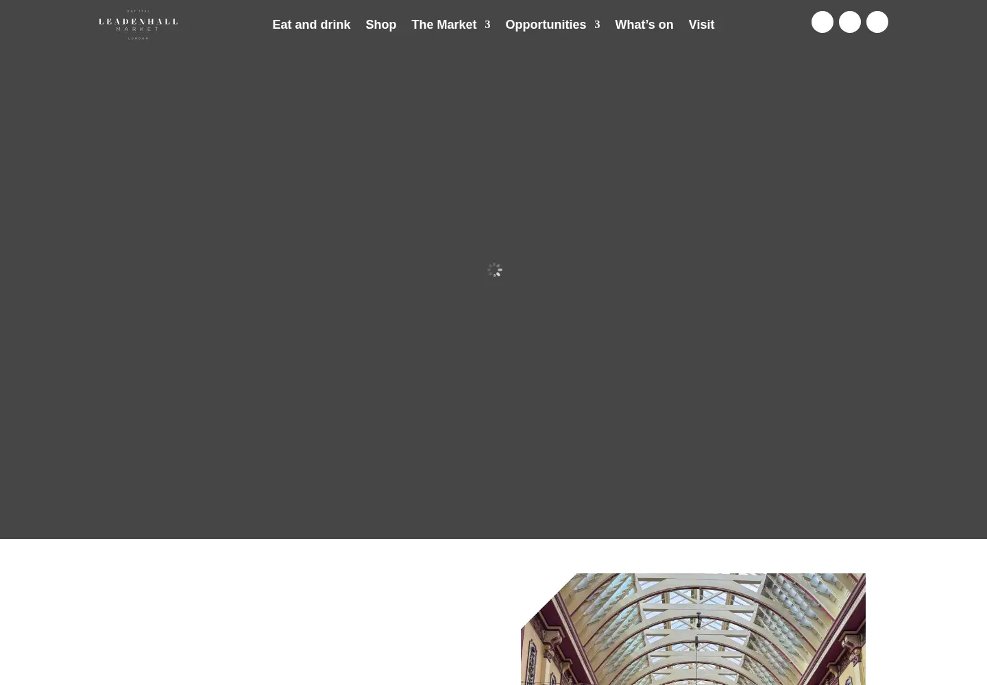987x685 pixels.
Task: Click the middle round social icon
Action: [850, 22]
